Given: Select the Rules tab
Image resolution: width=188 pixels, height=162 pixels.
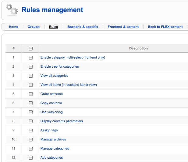Looking at the screenshot, I should 53,27.
